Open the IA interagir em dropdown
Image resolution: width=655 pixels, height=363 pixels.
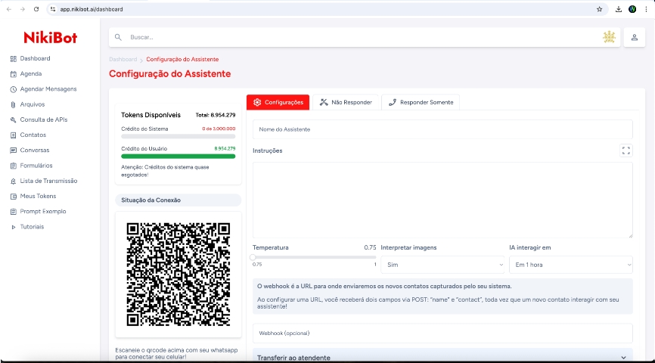[570, 265]
